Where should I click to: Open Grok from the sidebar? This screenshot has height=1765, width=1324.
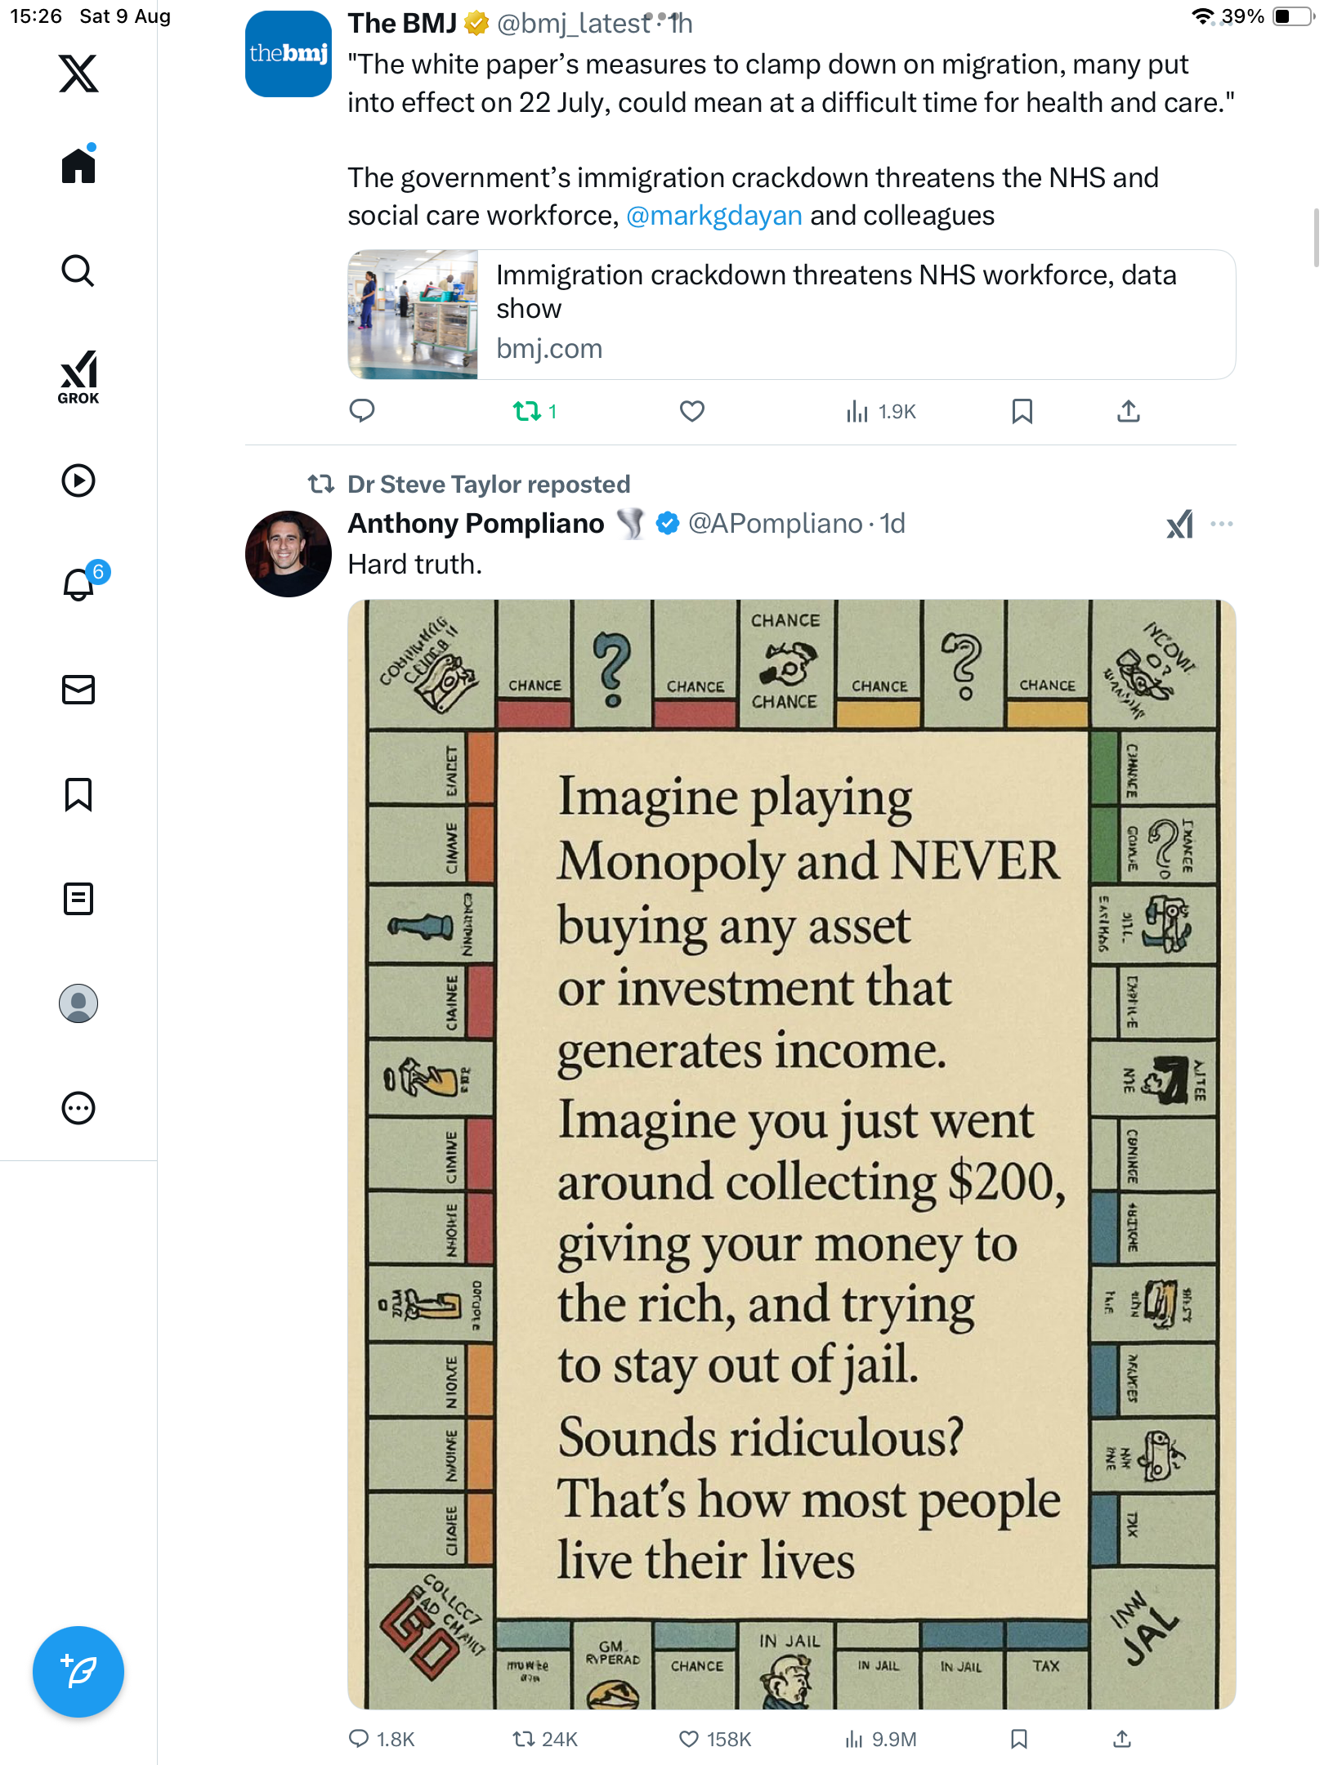78,378
